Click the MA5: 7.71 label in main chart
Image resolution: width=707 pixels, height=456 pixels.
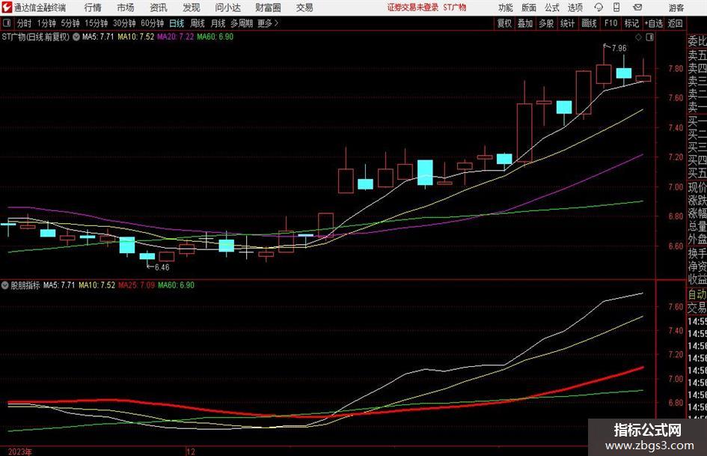(x=98, y=37)
